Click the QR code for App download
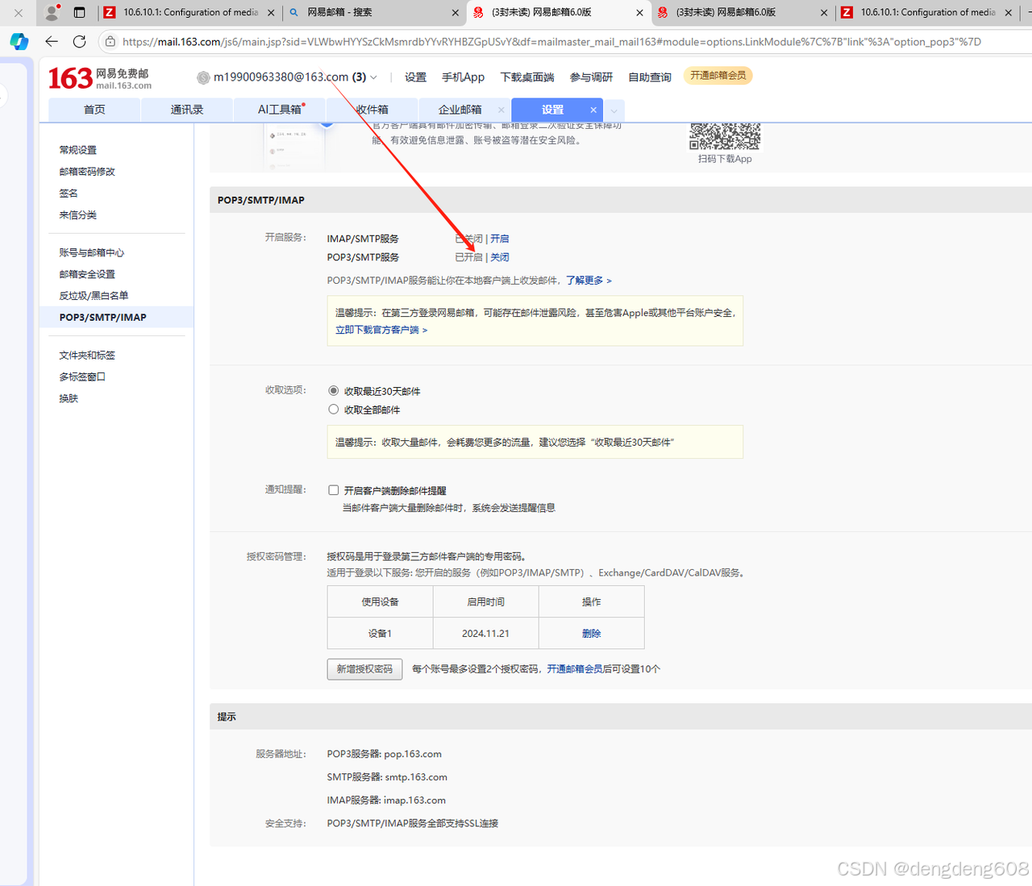This screenshot has width=1032, height=886. point(725,136)
